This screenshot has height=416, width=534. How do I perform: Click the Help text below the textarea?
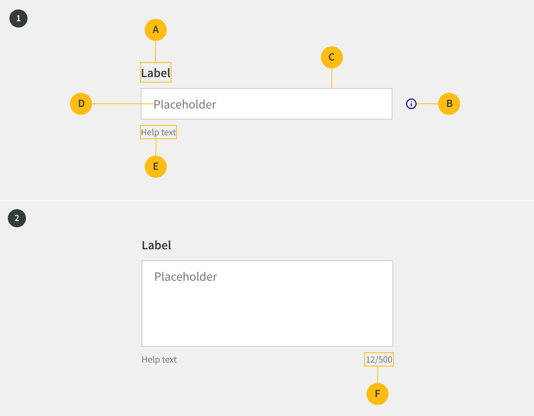coord(159,359)
